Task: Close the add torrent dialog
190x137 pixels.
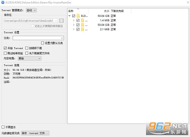Action: point(188,2)
